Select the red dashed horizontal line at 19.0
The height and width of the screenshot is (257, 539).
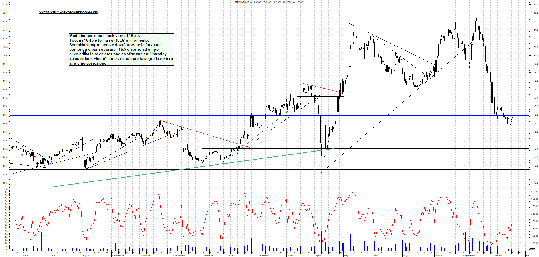456,74
